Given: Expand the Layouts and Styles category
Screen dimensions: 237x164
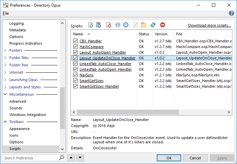Looking at the screenshot, I should [x=5, y=87].
